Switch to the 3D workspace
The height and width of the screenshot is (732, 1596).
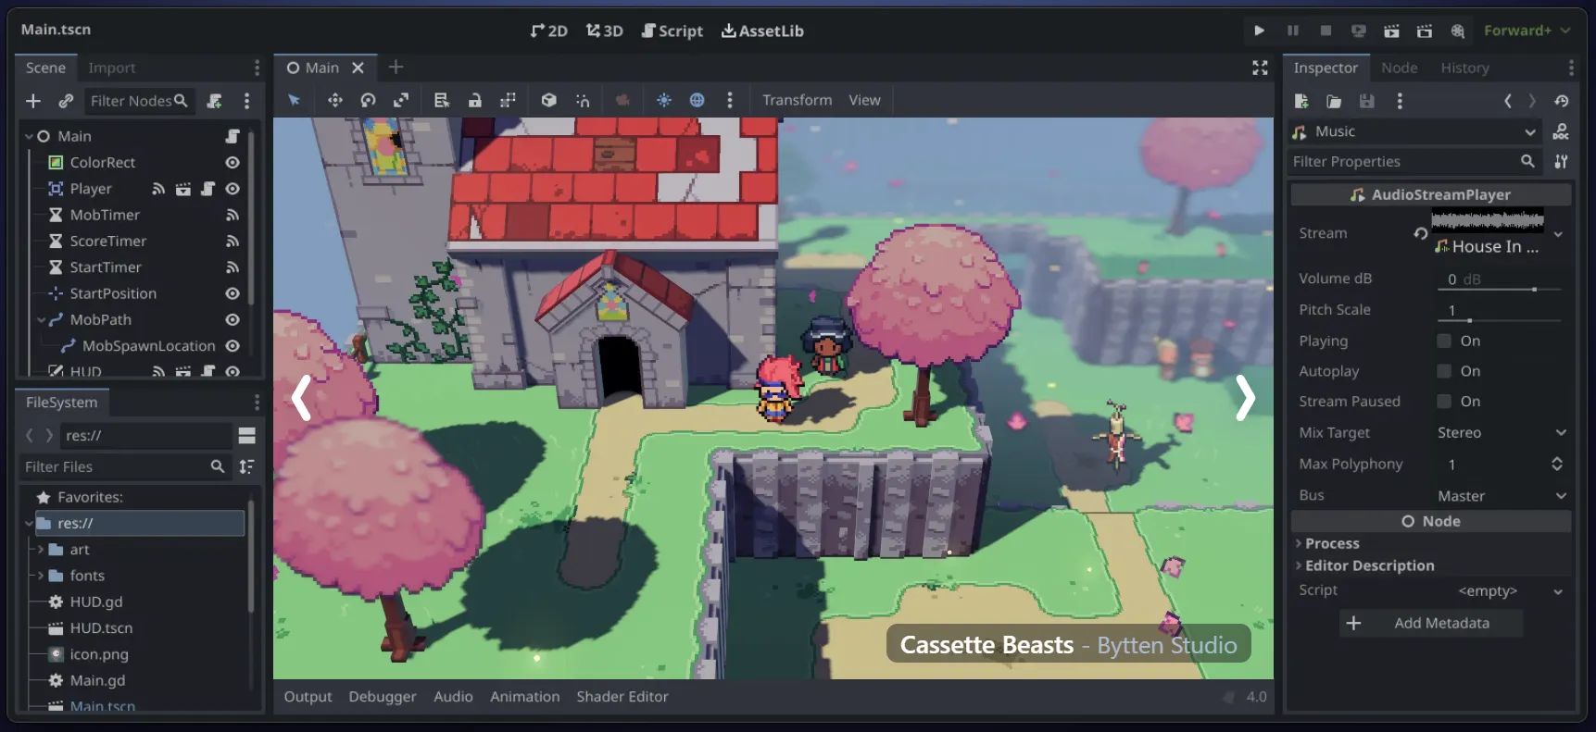click(x=604, y=31)
